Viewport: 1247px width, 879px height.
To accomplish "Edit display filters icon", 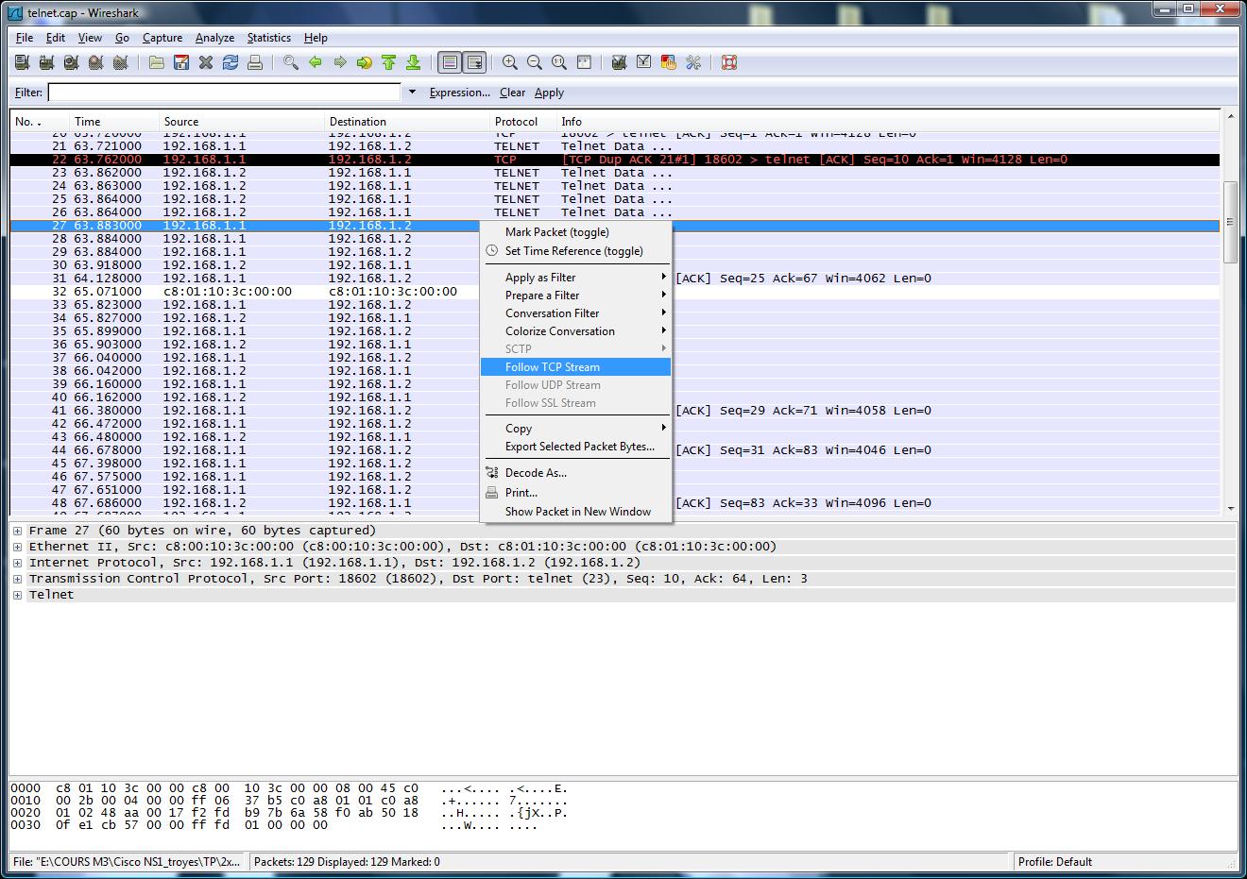I will click(x=644, y=62).
